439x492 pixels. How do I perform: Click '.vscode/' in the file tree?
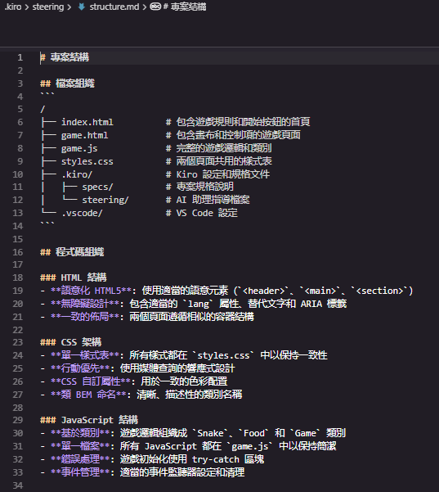point(82,213)
